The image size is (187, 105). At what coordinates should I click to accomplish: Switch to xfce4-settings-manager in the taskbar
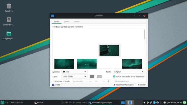(x=102, y=102)
